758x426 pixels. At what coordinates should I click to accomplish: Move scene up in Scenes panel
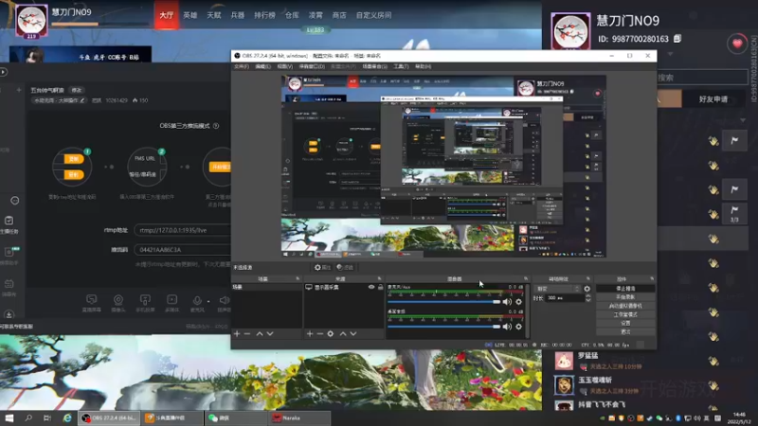(x=260, y=334)
